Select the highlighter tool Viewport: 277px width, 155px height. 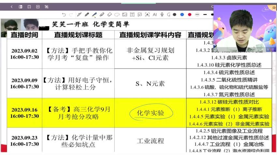tap(102, 15)
